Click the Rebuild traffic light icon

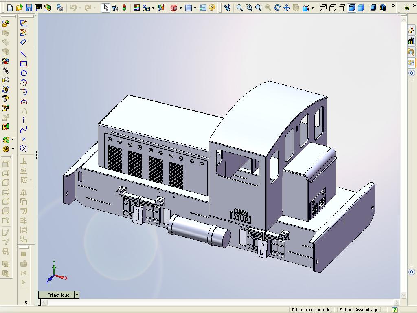pos(124,8)
